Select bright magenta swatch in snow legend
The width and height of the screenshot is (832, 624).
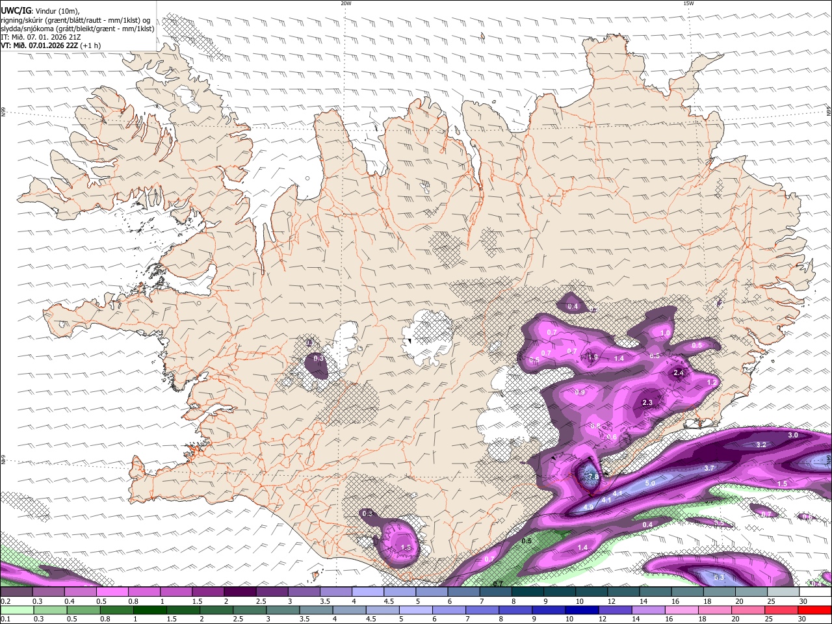point(112,592)
